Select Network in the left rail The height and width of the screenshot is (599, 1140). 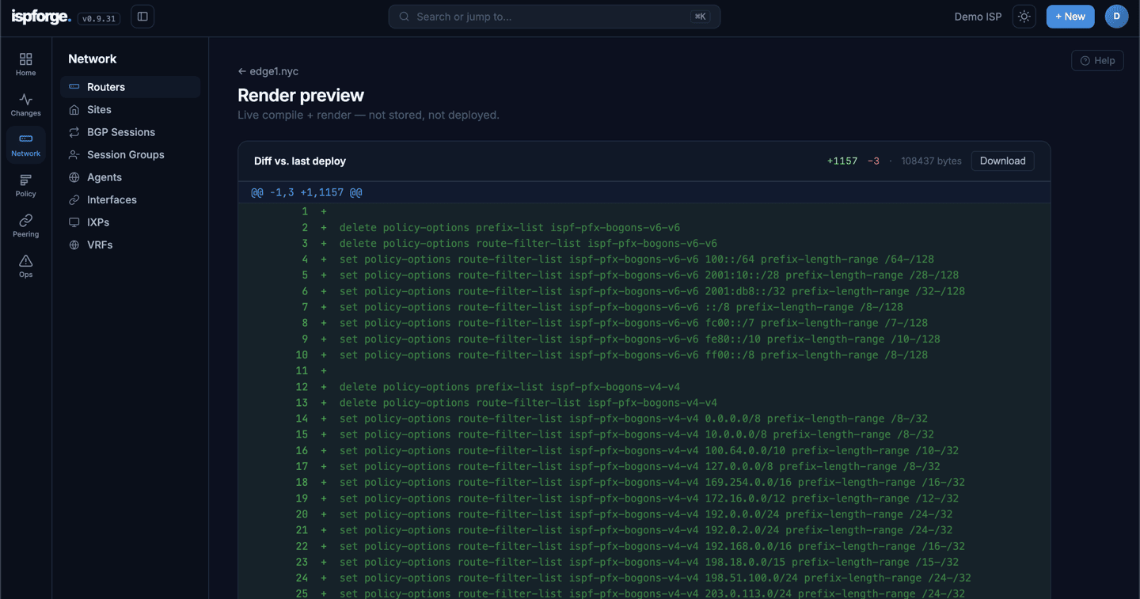tap(26, 146)
